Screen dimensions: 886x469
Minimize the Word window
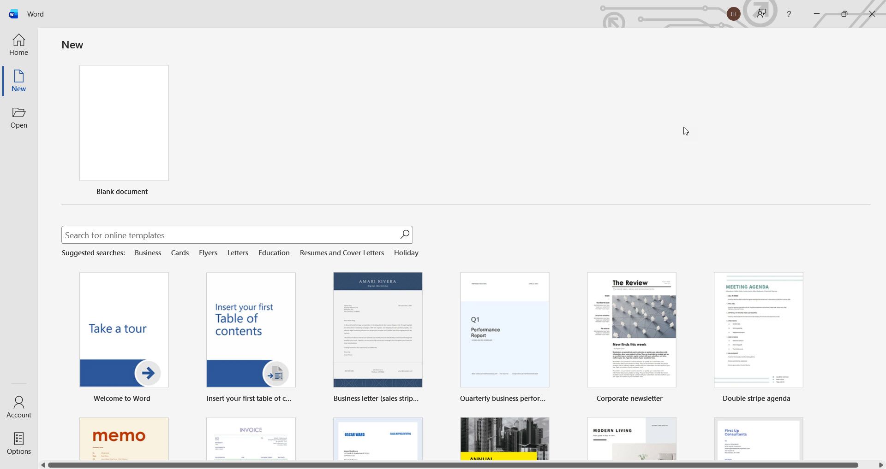click(817, 14)
